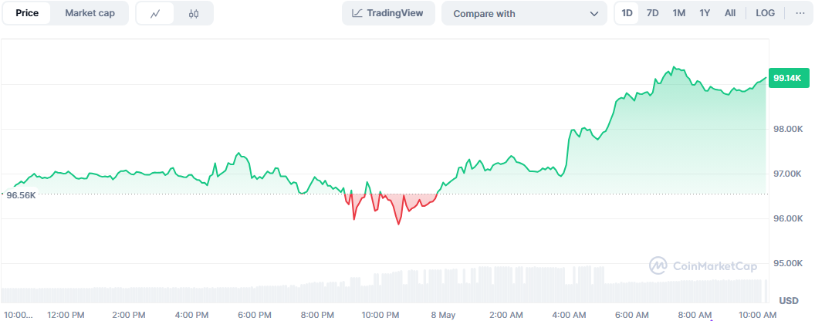The width and height of the screenshot is (815, 321).
Task: Select the 1Y time range
Action: 705,13
